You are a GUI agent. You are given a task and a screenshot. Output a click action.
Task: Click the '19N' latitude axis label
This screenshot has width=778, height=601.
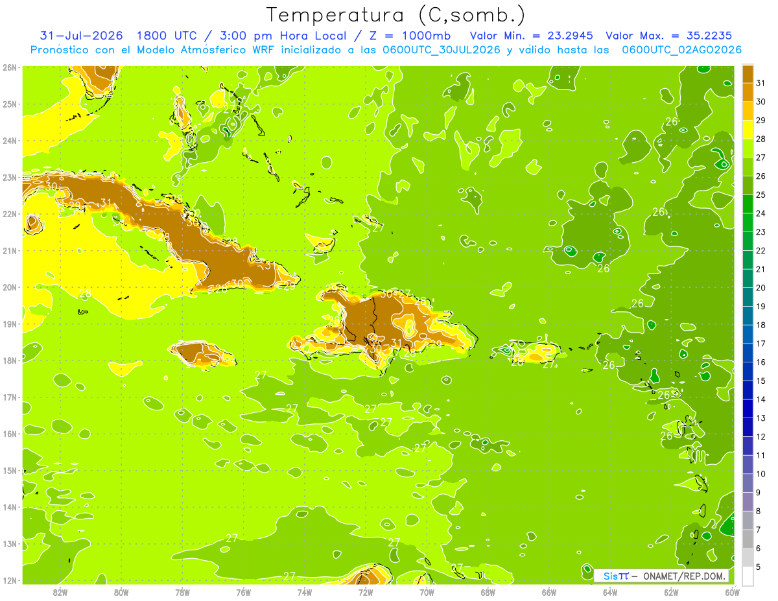(x=9, y=324)
